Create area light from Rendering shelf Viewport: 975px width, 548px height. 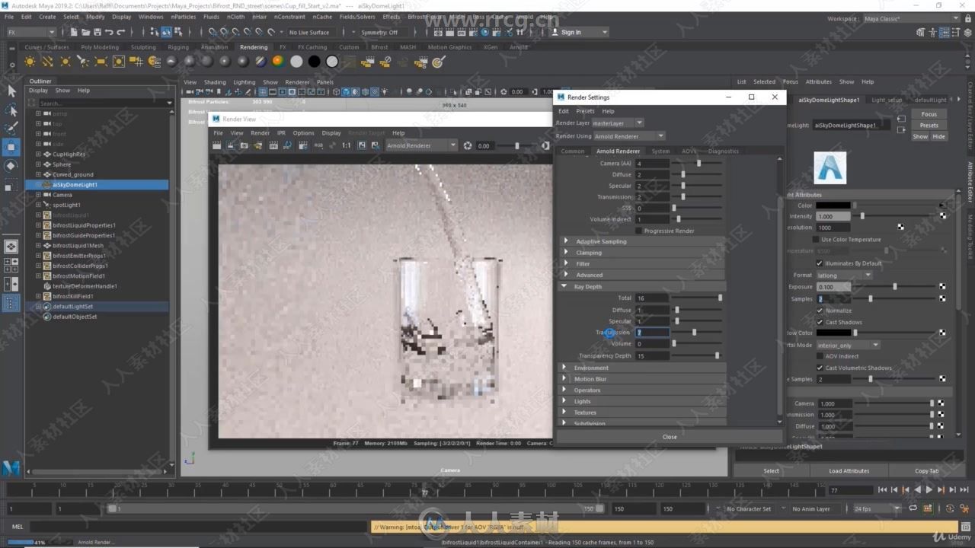pyautogui.click(x=101, y=62)
